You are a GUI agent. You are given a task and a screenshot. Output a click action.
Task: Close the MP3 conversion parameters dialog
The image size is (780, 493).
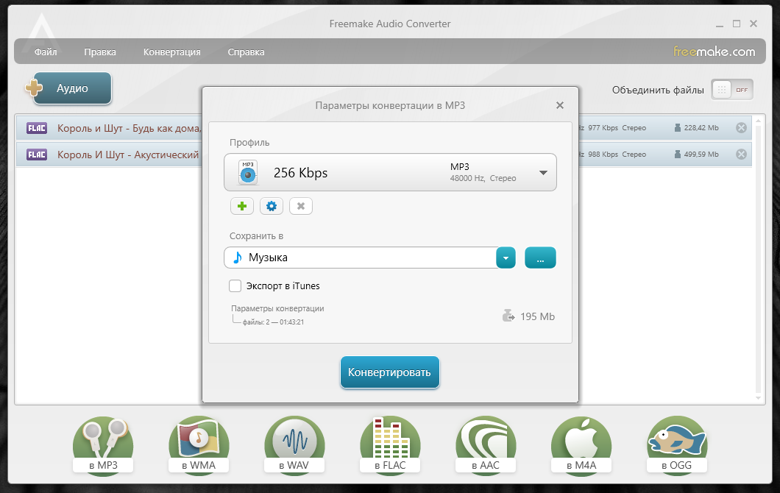560,105
